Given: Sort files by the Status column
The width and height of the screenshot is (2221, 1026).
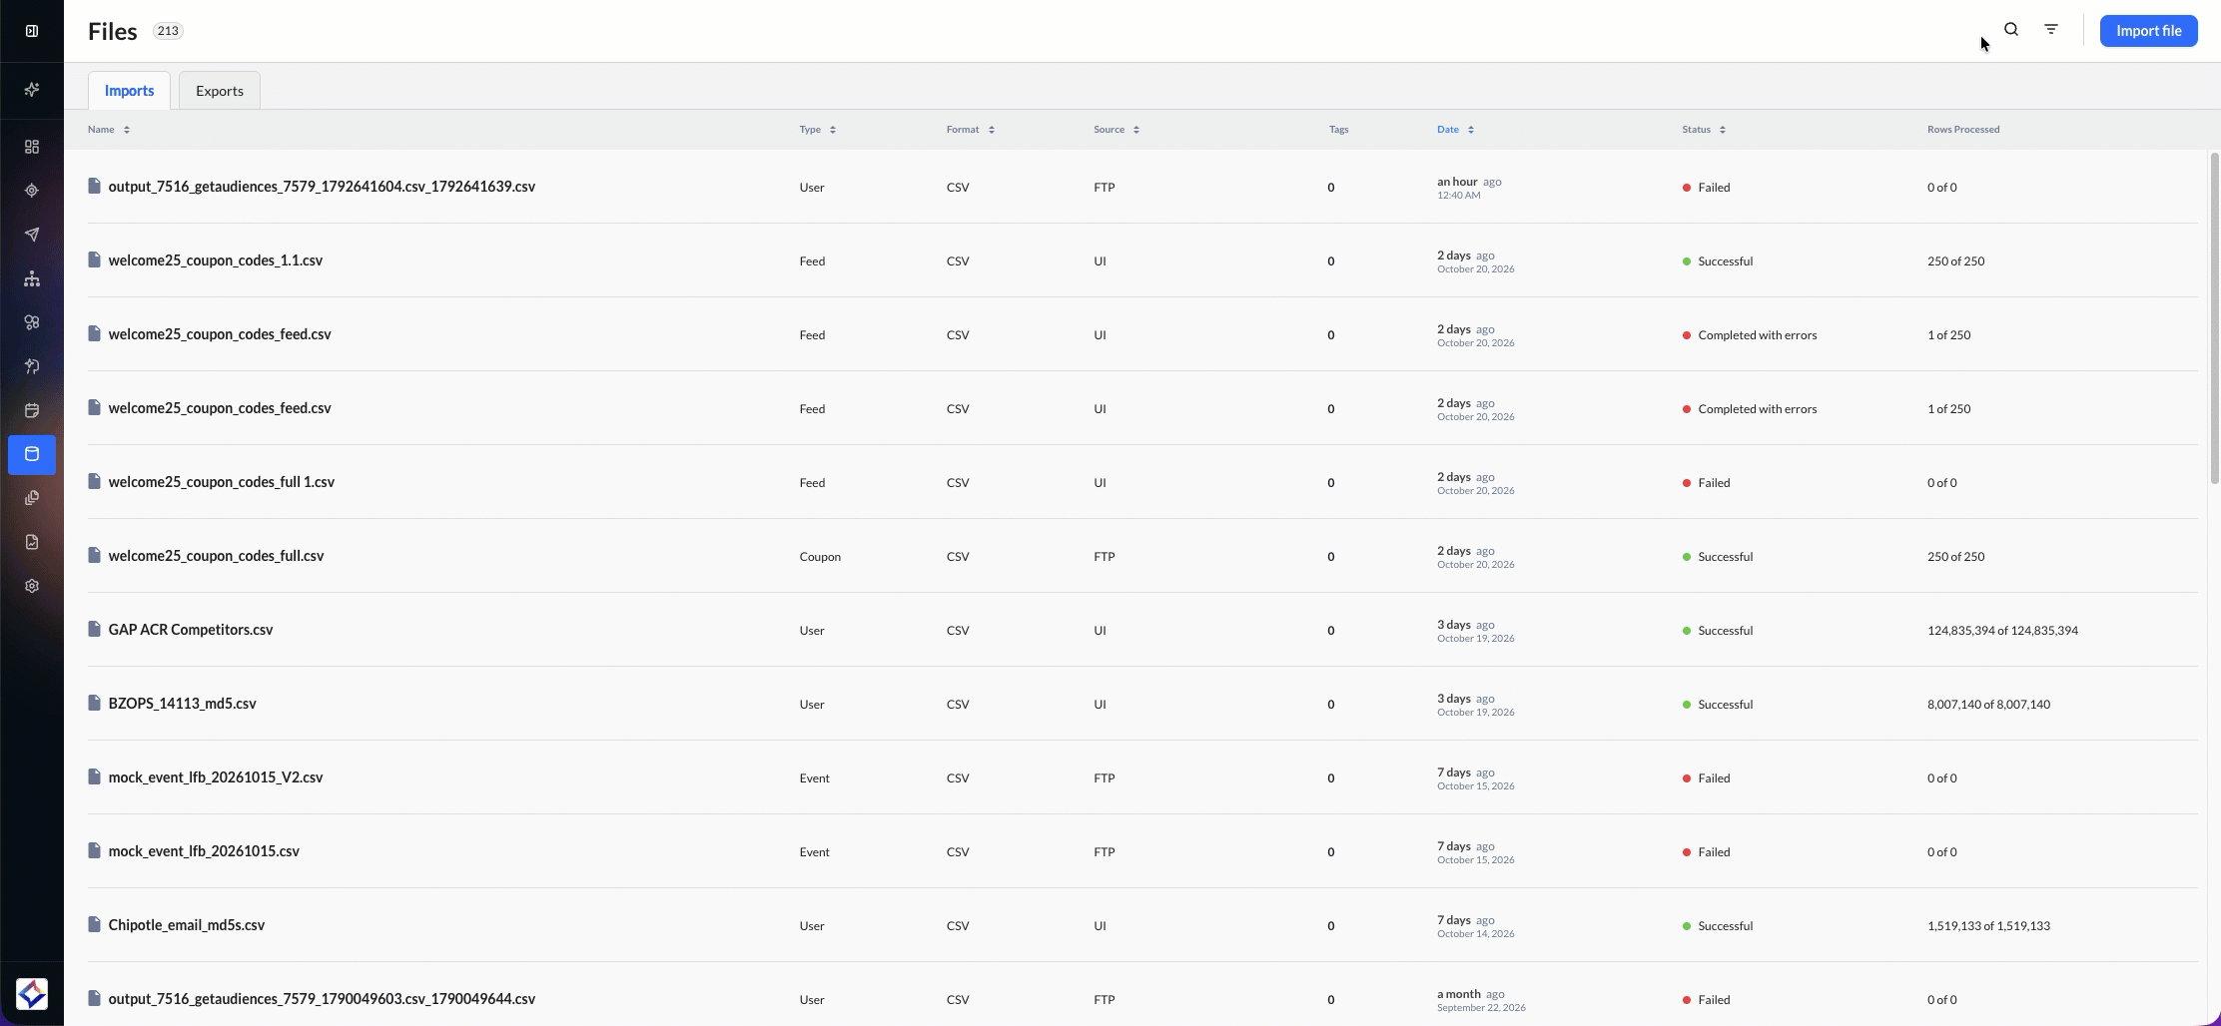Looking at the screenshot, I should click(x=1704, y=130).
